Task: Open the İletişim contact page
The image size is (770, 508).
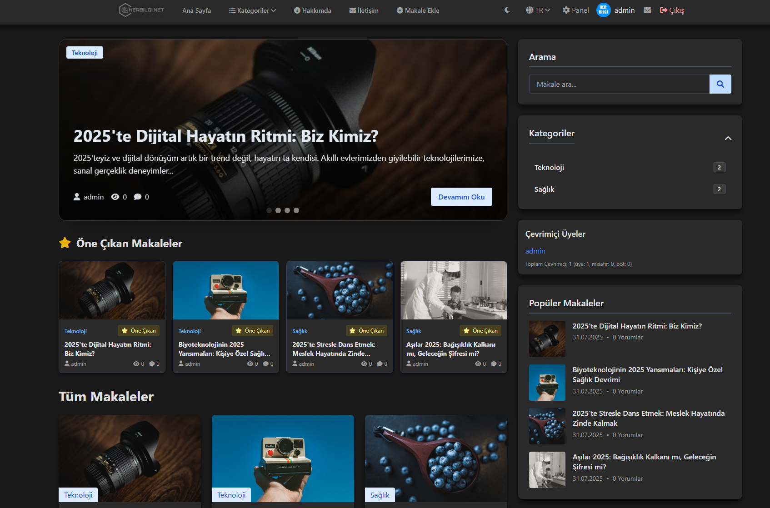Action: 364,10
